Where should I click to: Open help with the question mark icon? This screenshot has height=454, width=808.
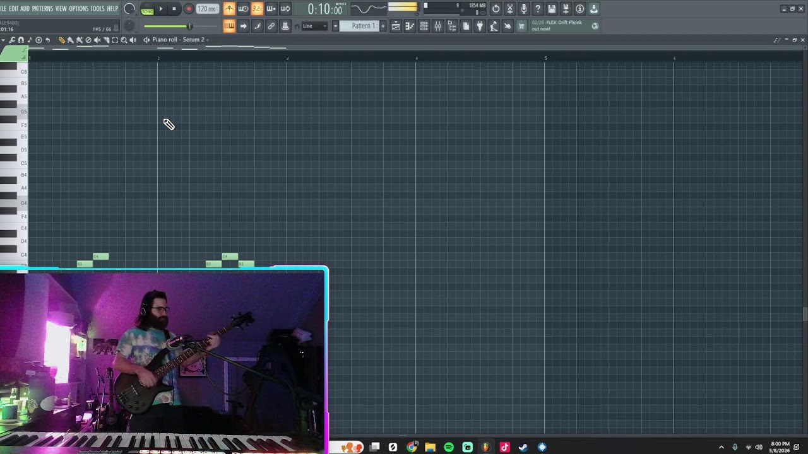coord(538,9)
